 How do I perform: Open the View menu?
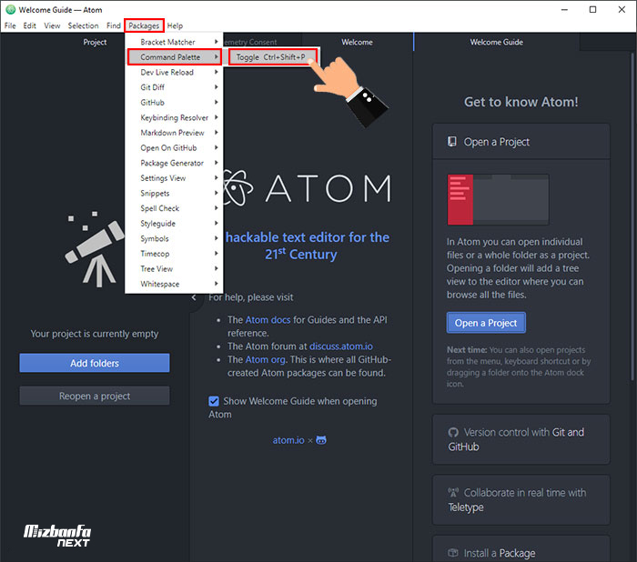click(52, 25)
